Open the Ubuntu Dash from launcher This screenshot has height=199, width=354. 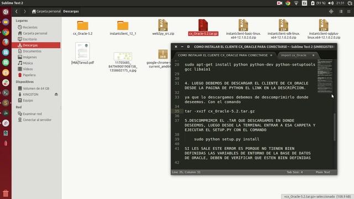click(6, 12)
